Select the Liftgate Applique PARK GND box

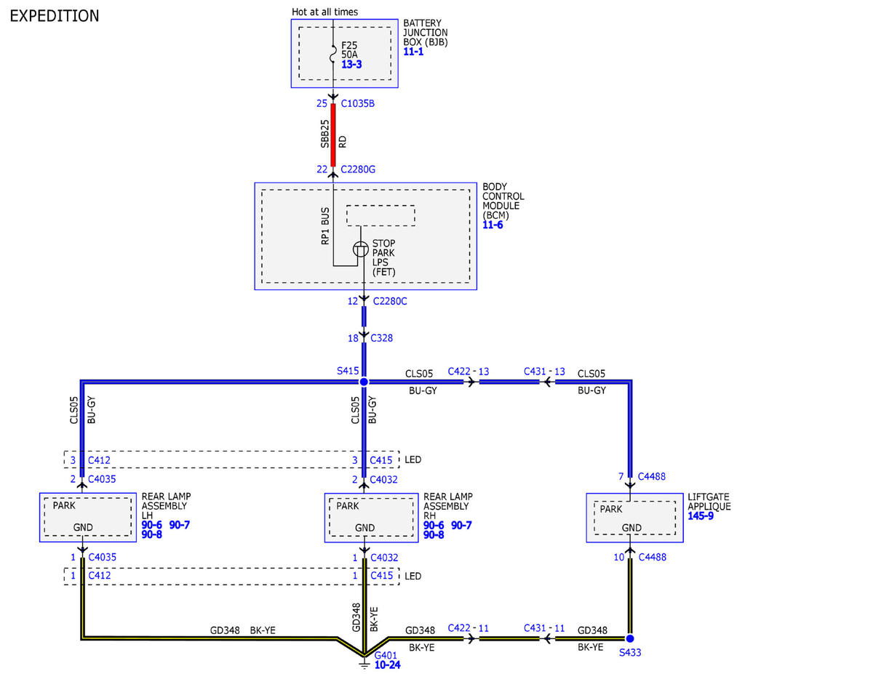click(634, 517)
